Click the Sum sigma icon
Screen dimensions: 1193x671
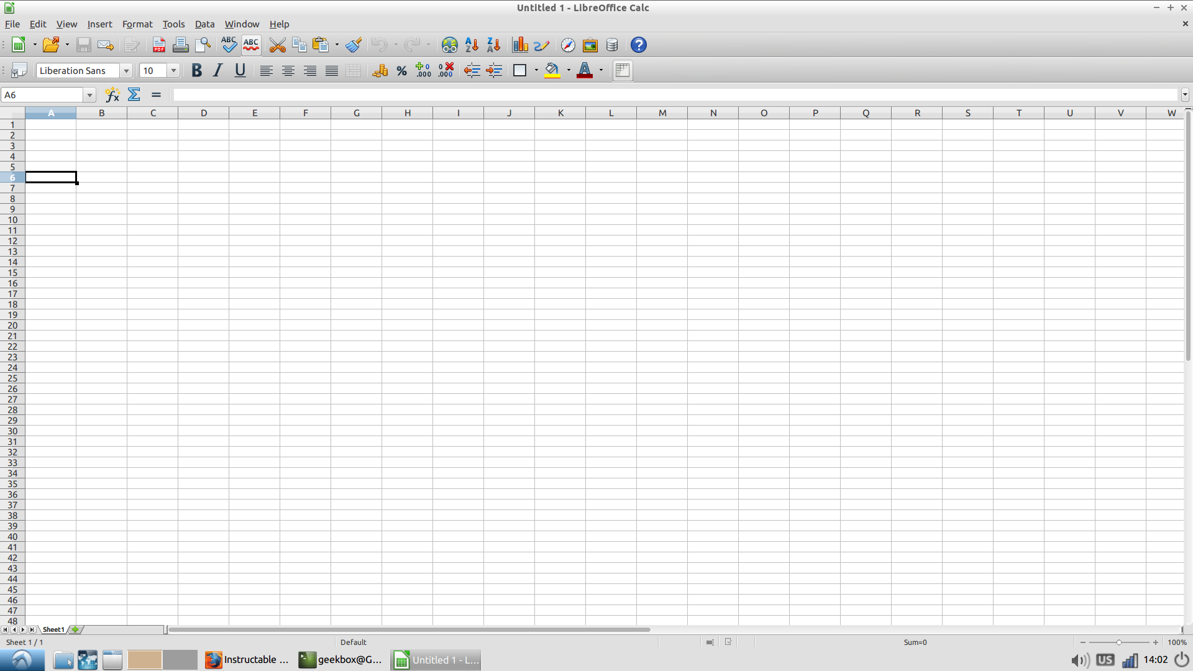click(134, 94)
